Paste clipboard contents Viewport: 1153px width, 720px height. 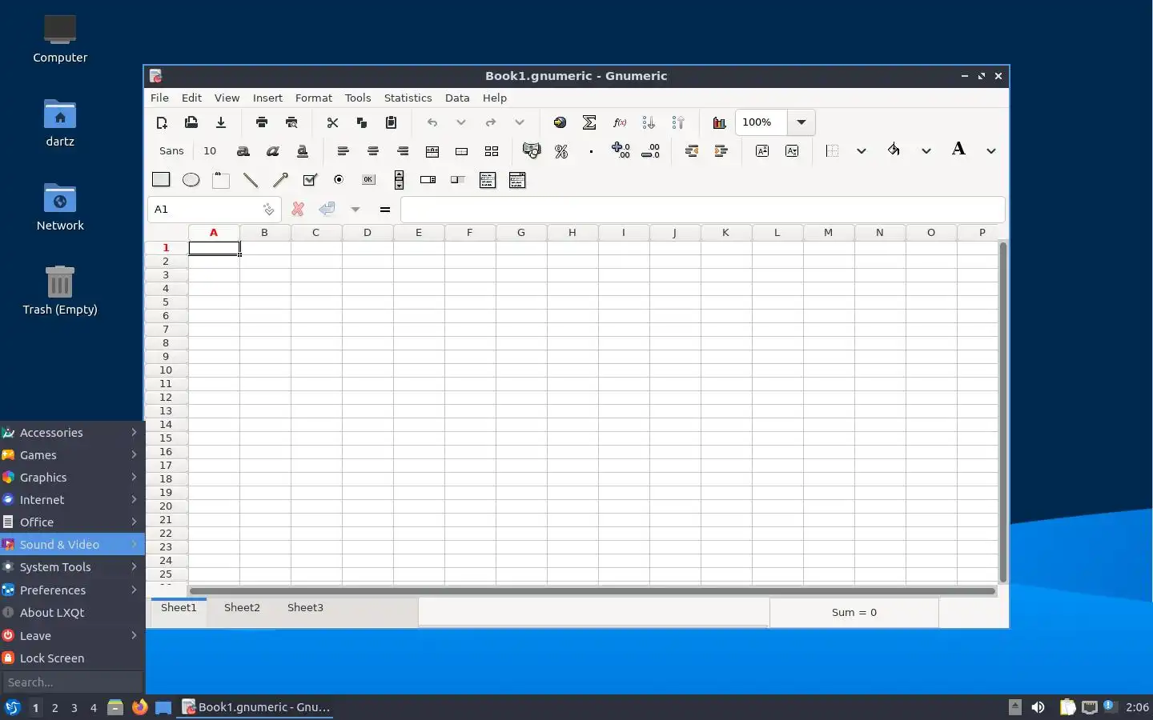coord(392,122)
